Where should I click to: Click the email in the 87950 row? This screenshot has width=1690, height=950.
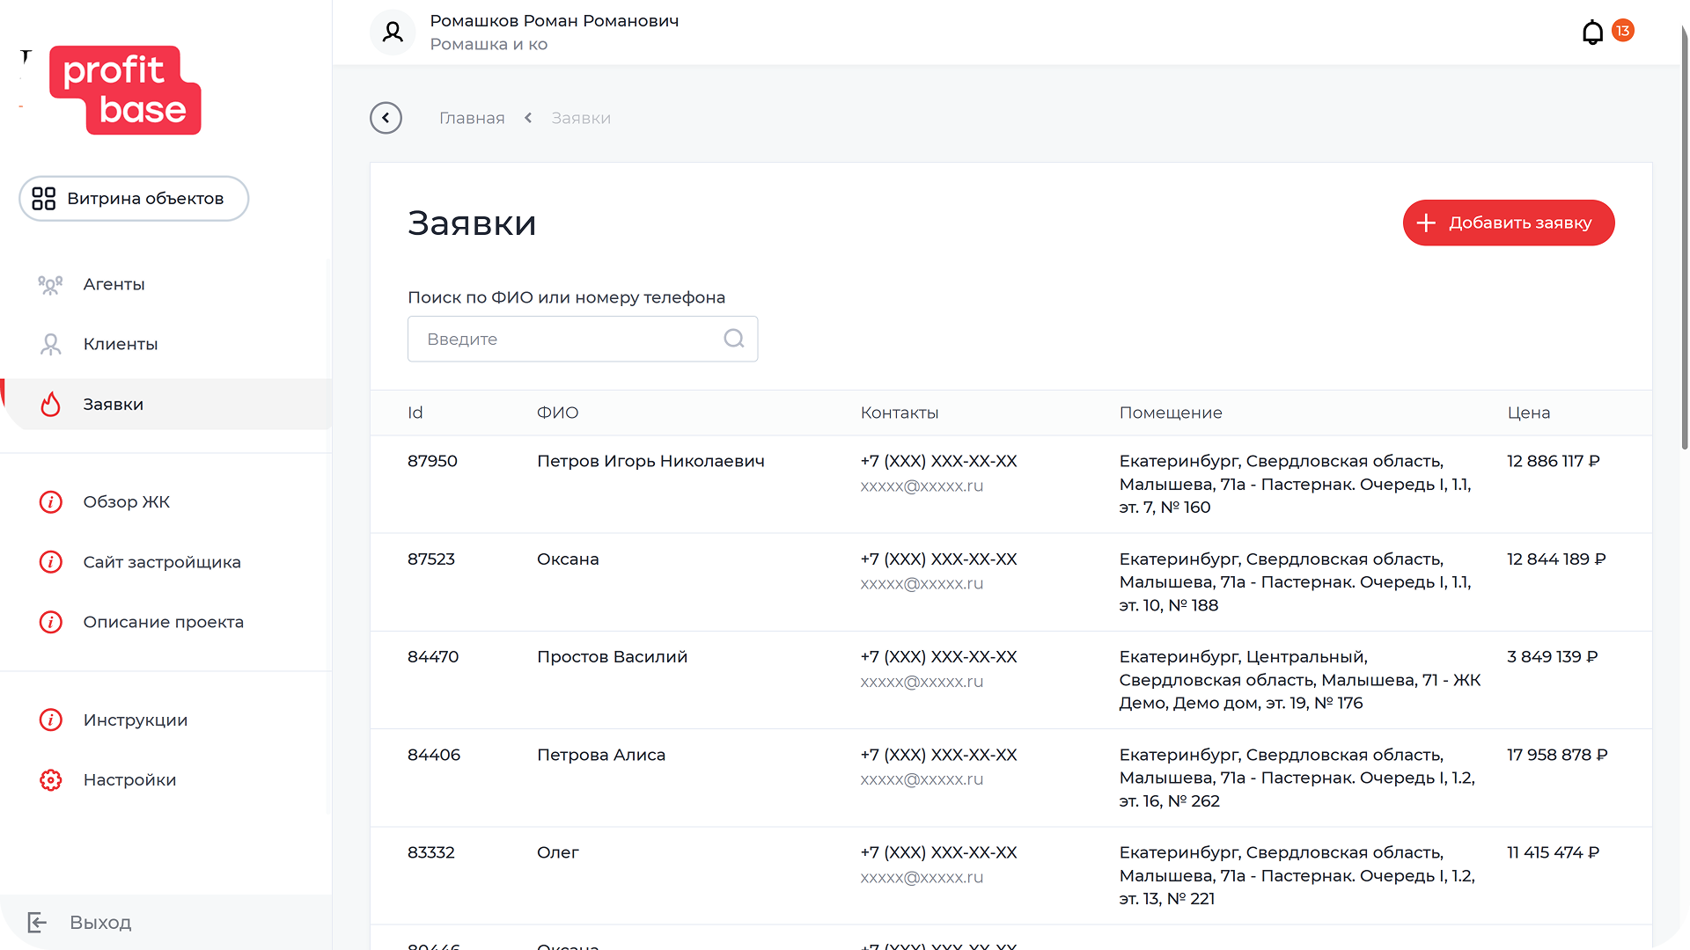(x=922, y=486)
